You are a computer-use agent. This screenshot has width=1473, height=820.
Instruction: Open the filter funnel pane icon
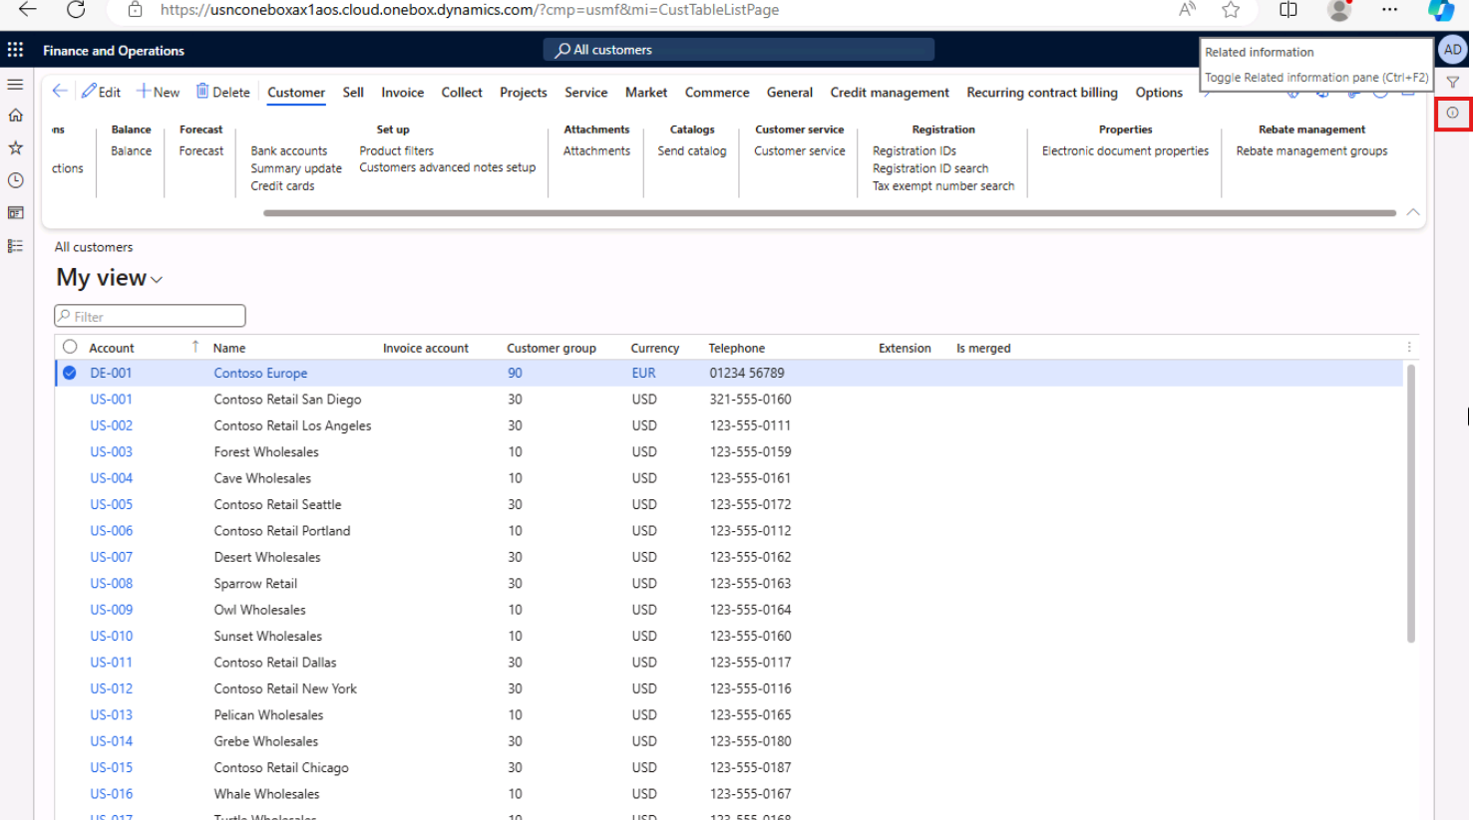click(x=1452, y=83)
